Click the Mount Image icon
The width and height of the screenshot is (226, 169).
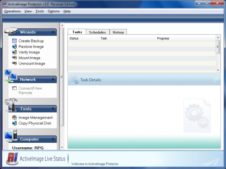(x=14, y=58)
